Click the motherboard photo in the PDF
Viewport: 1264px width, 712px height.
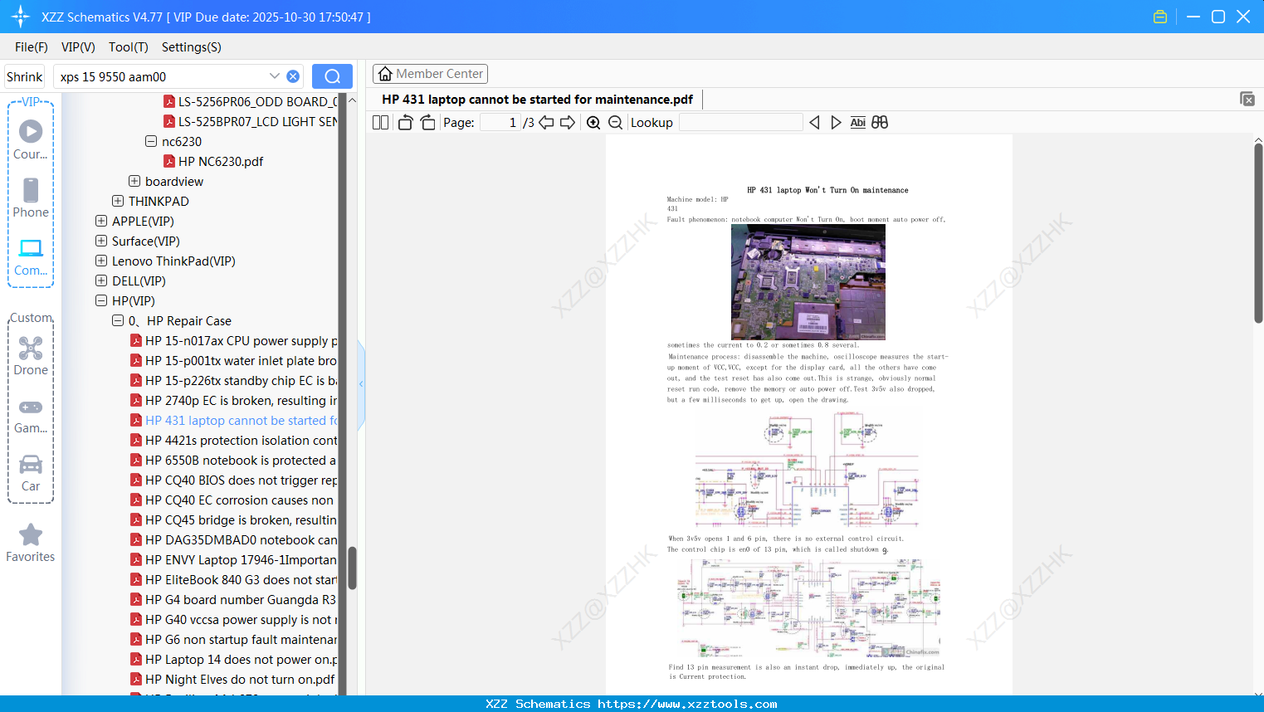click(808, 282)
